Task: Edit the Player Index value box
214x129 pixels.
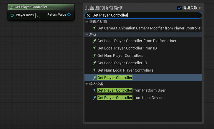Action: [x=38, y=15]
